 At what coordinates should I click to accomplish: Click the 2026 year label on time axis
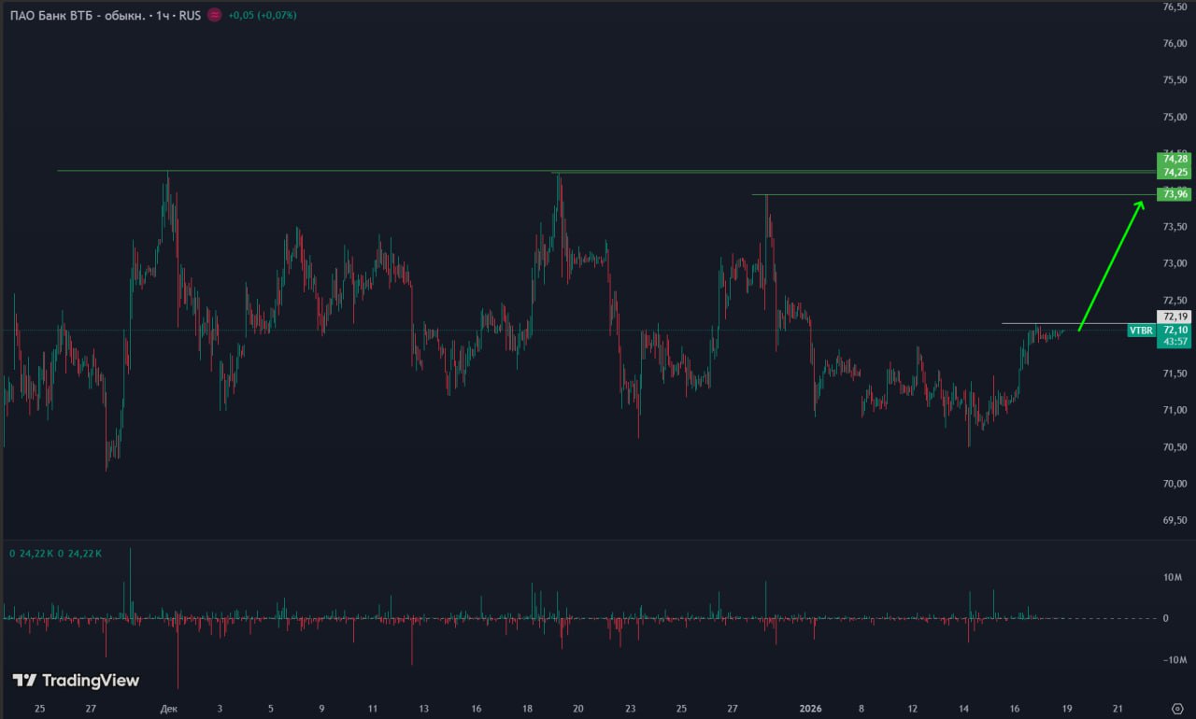[x=811, y=709]
